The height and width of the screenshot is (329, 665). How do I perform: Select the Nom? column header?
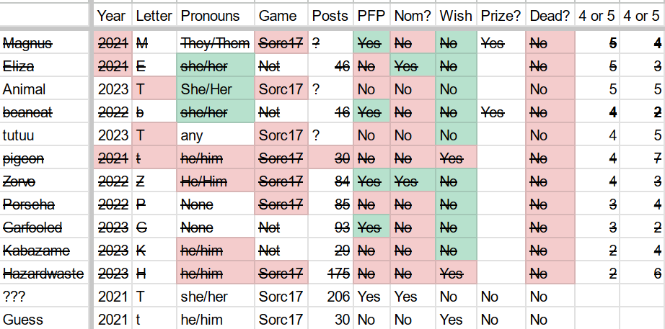(x=413, y=16)
